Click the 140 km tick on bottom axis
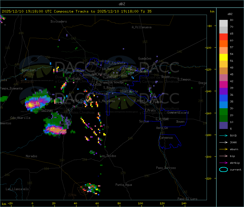Image resolution: width=244 pixels, height=207 pixels. [x=184, y=203]
